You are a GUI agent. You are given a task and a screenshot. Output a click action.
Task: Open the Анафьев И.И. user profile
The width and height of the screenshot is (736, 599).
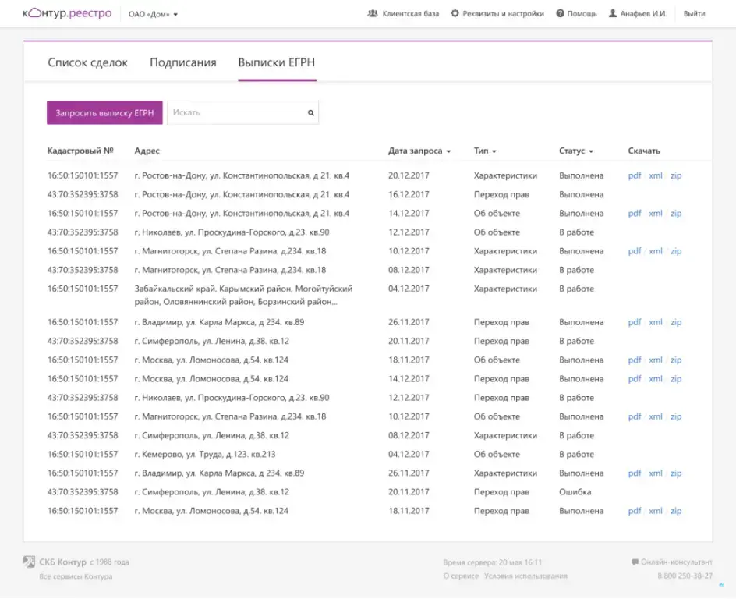coord(638,13)
